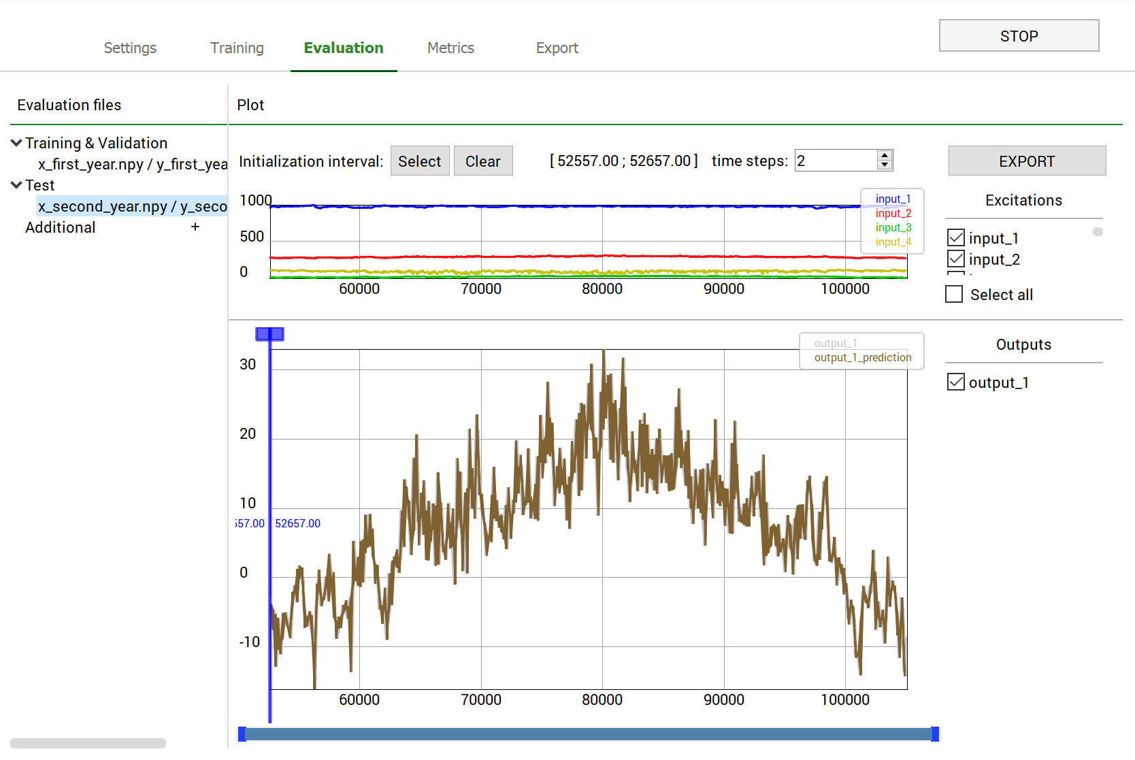Click the blue initialization interval marker handle
This screenshot has width=1135, height=760.
coord(269,334)
